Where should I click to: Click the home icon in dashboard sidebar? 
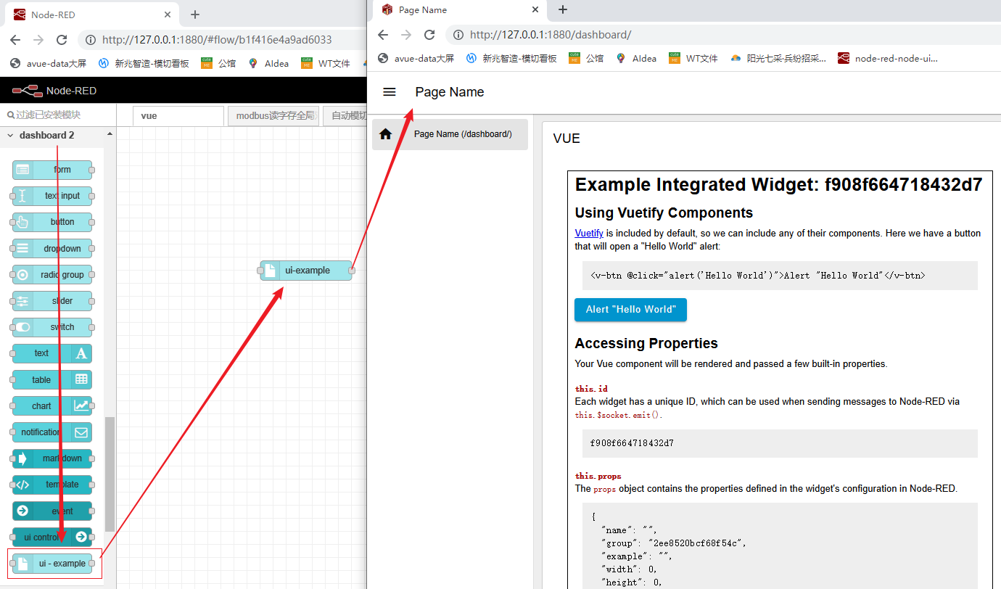386,134
